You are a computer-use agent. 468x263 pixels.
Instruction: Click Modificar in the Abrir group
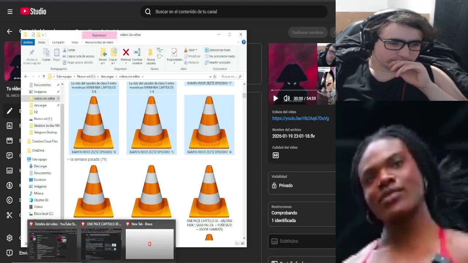coord(192,56)
